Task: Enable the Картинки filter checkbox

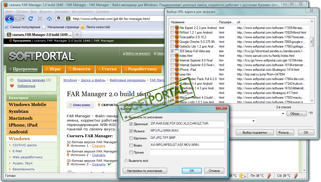Action: (131, 138)
